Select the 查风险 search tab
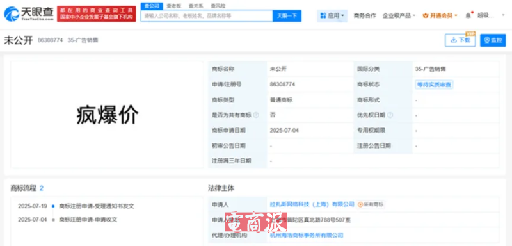 coord(218,6)
